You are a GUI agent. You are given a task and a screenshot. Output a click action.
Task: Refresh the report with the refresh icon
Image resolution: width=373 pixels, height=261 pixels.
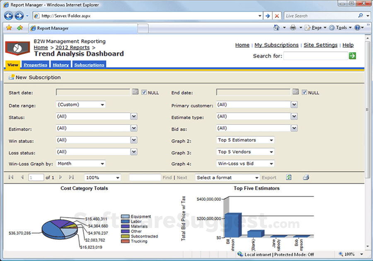289,177
